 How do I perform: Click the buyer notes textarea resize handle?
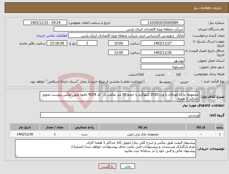[x=17, y=156]
